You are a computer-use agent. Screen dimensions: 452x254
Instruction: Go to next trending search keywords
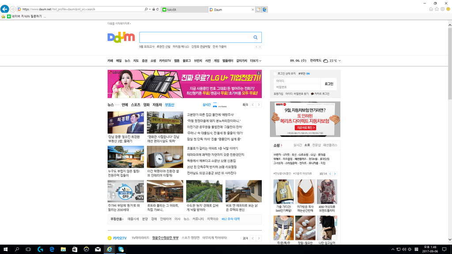coord(260,47)
